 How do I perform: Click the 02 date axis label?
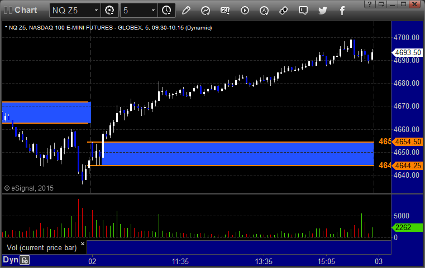click(x=92, y=261)
